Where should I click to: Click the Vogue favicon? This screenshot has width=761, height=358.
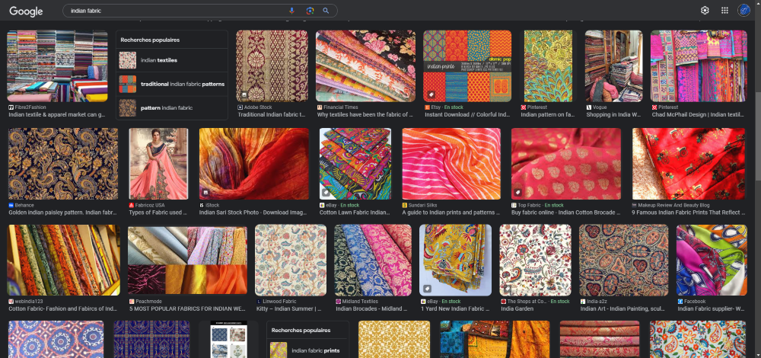(589, 107)
